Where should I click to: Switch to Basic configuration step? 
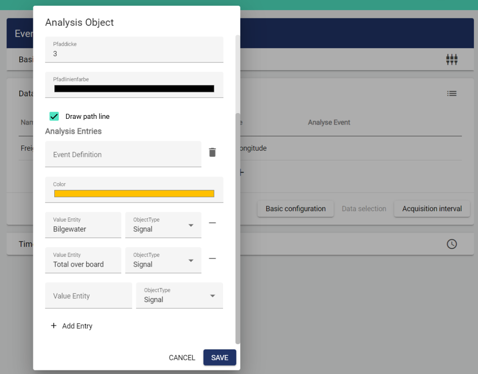296,209
